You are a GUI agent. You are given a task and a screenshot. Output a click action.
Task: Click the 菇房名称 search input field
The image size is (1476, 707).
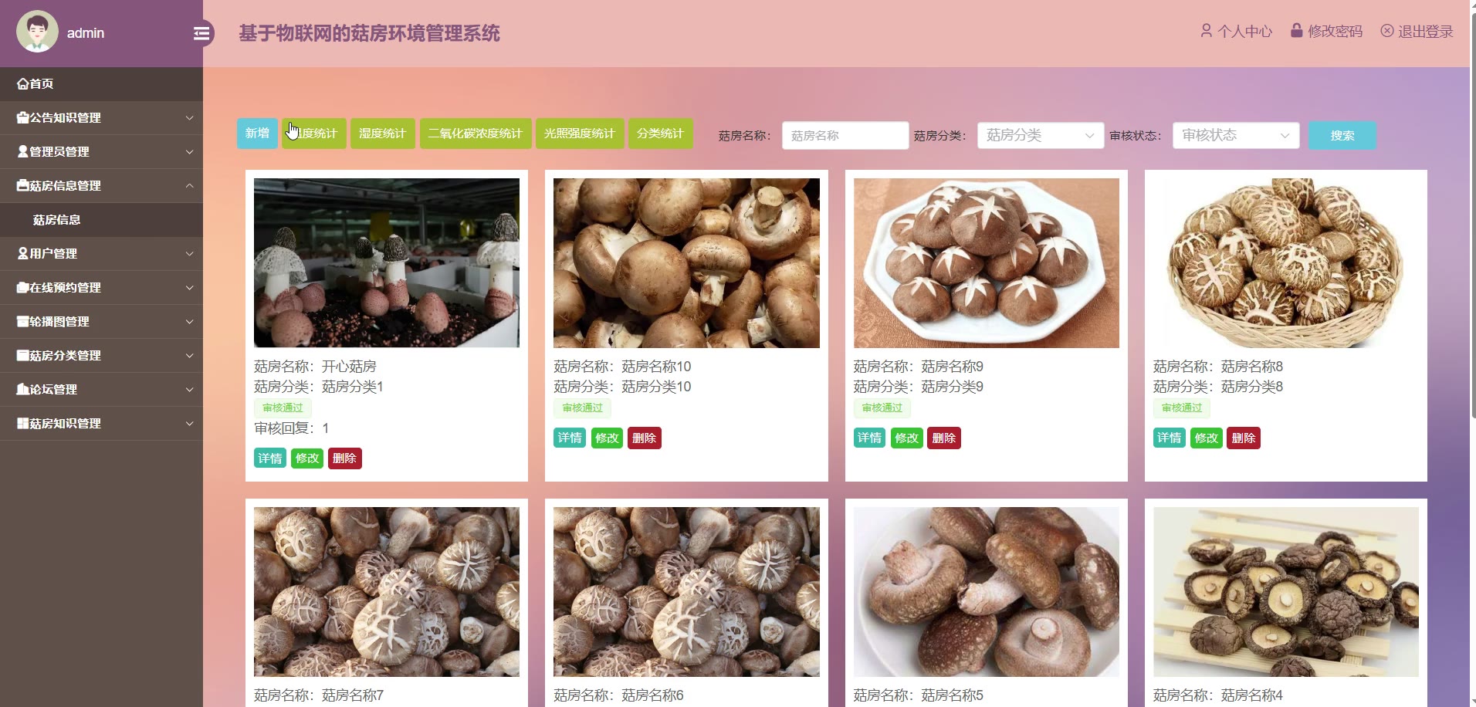(845, 136)
